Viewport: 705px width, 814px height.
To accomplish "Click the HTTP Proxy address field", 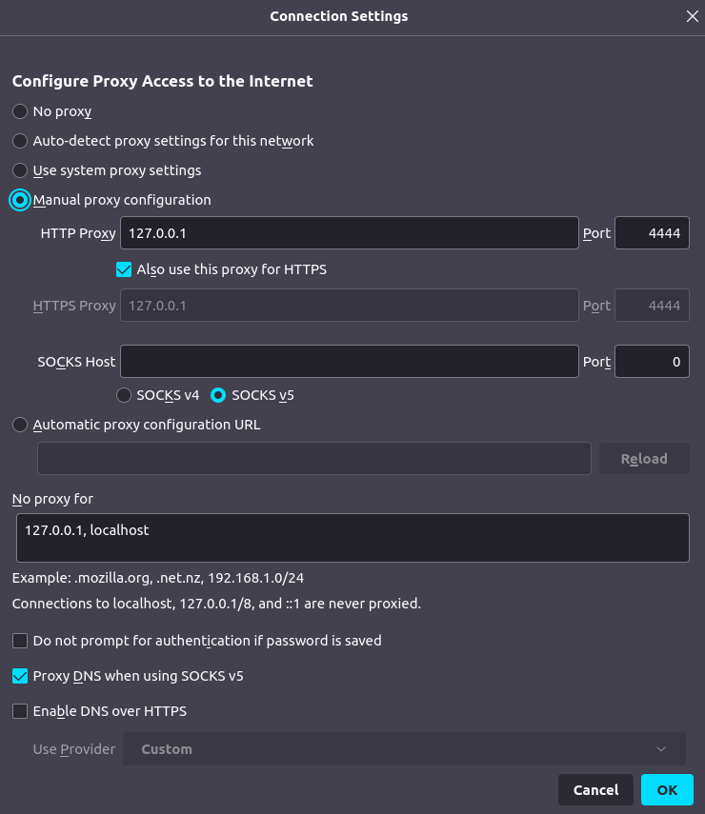I will [349, 233].
